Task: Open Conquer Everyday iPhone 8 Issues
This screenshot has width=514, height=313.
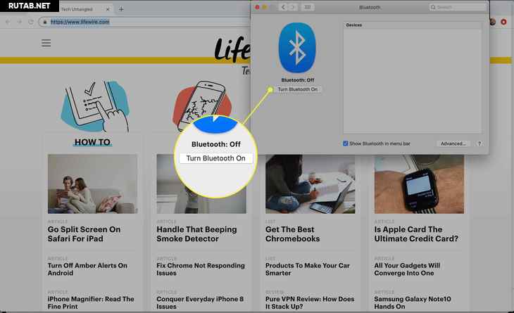Action: [x=200, y=302]
